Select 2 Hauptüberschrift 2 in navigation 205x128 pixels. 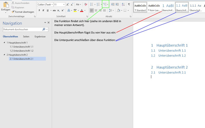[x=17, y=55]
